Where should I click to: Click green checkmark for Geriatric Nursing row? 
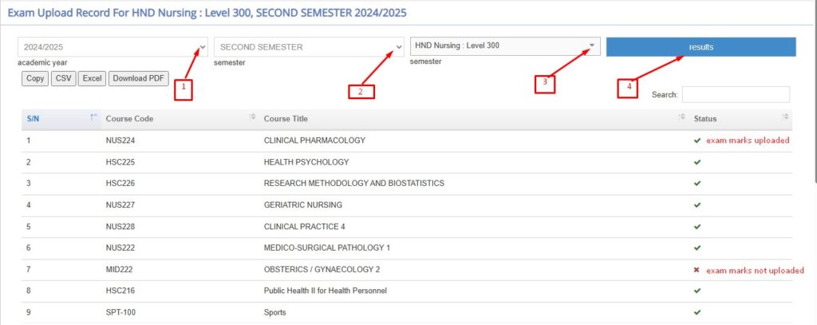(x=697, y=205)
